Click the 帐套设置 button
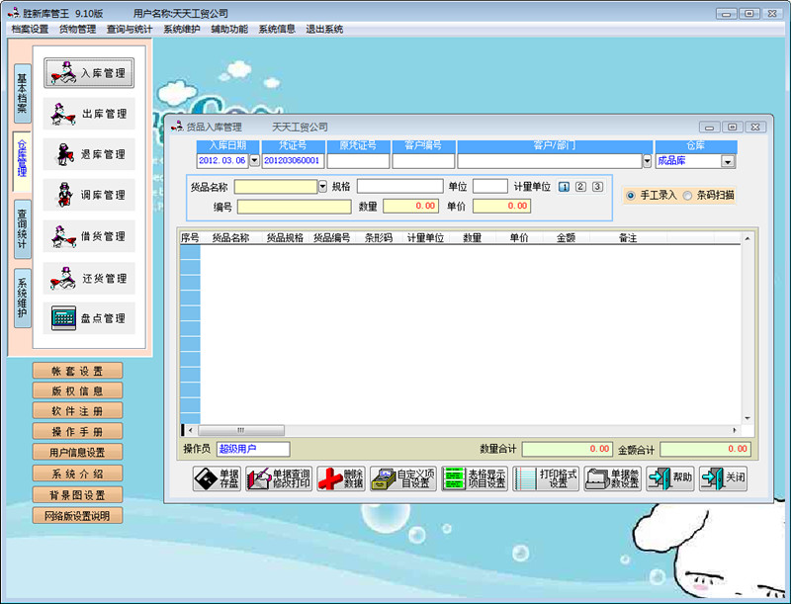The height and width of the screenshot is (604, 791). click(77, 372)
